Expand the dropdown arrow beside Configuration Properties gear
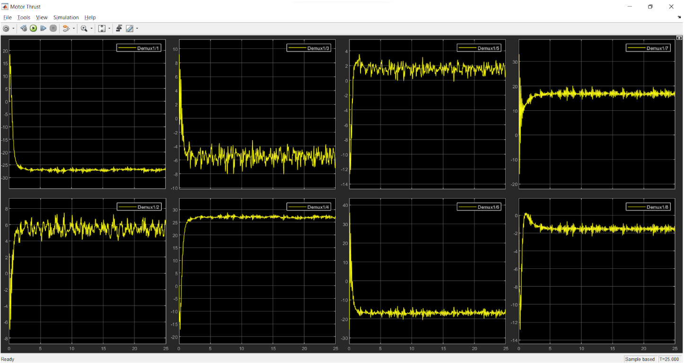684x363 pixels. (13, 28)
